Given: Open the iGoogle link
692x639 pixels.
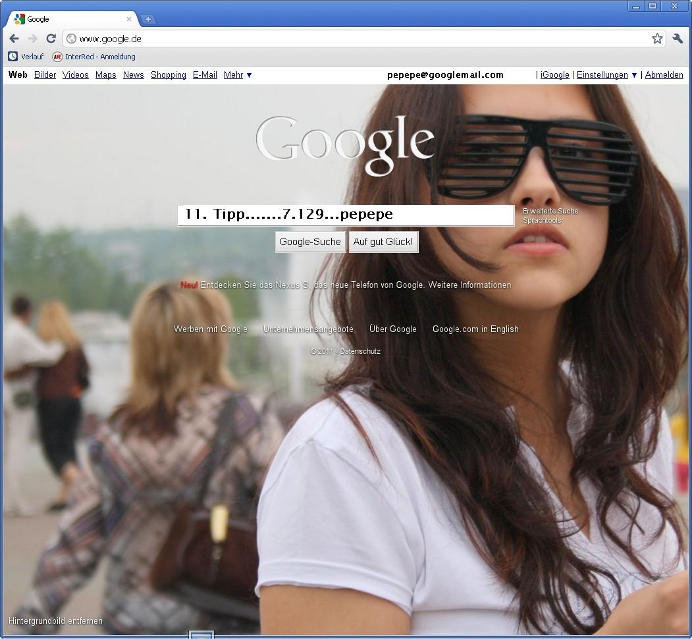Looking at the screenshot, I should pos(555,74).
